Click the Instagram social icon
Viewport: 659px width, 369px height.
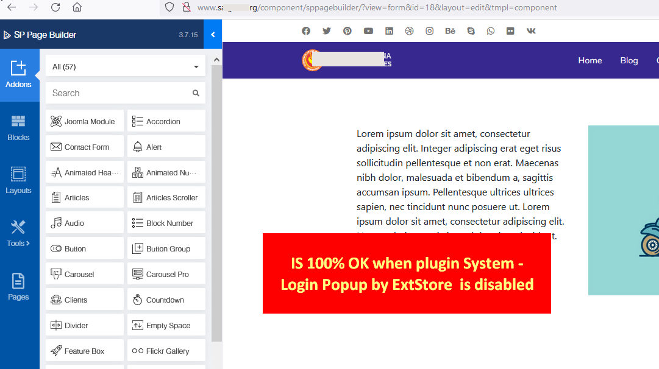coord(430,31)
